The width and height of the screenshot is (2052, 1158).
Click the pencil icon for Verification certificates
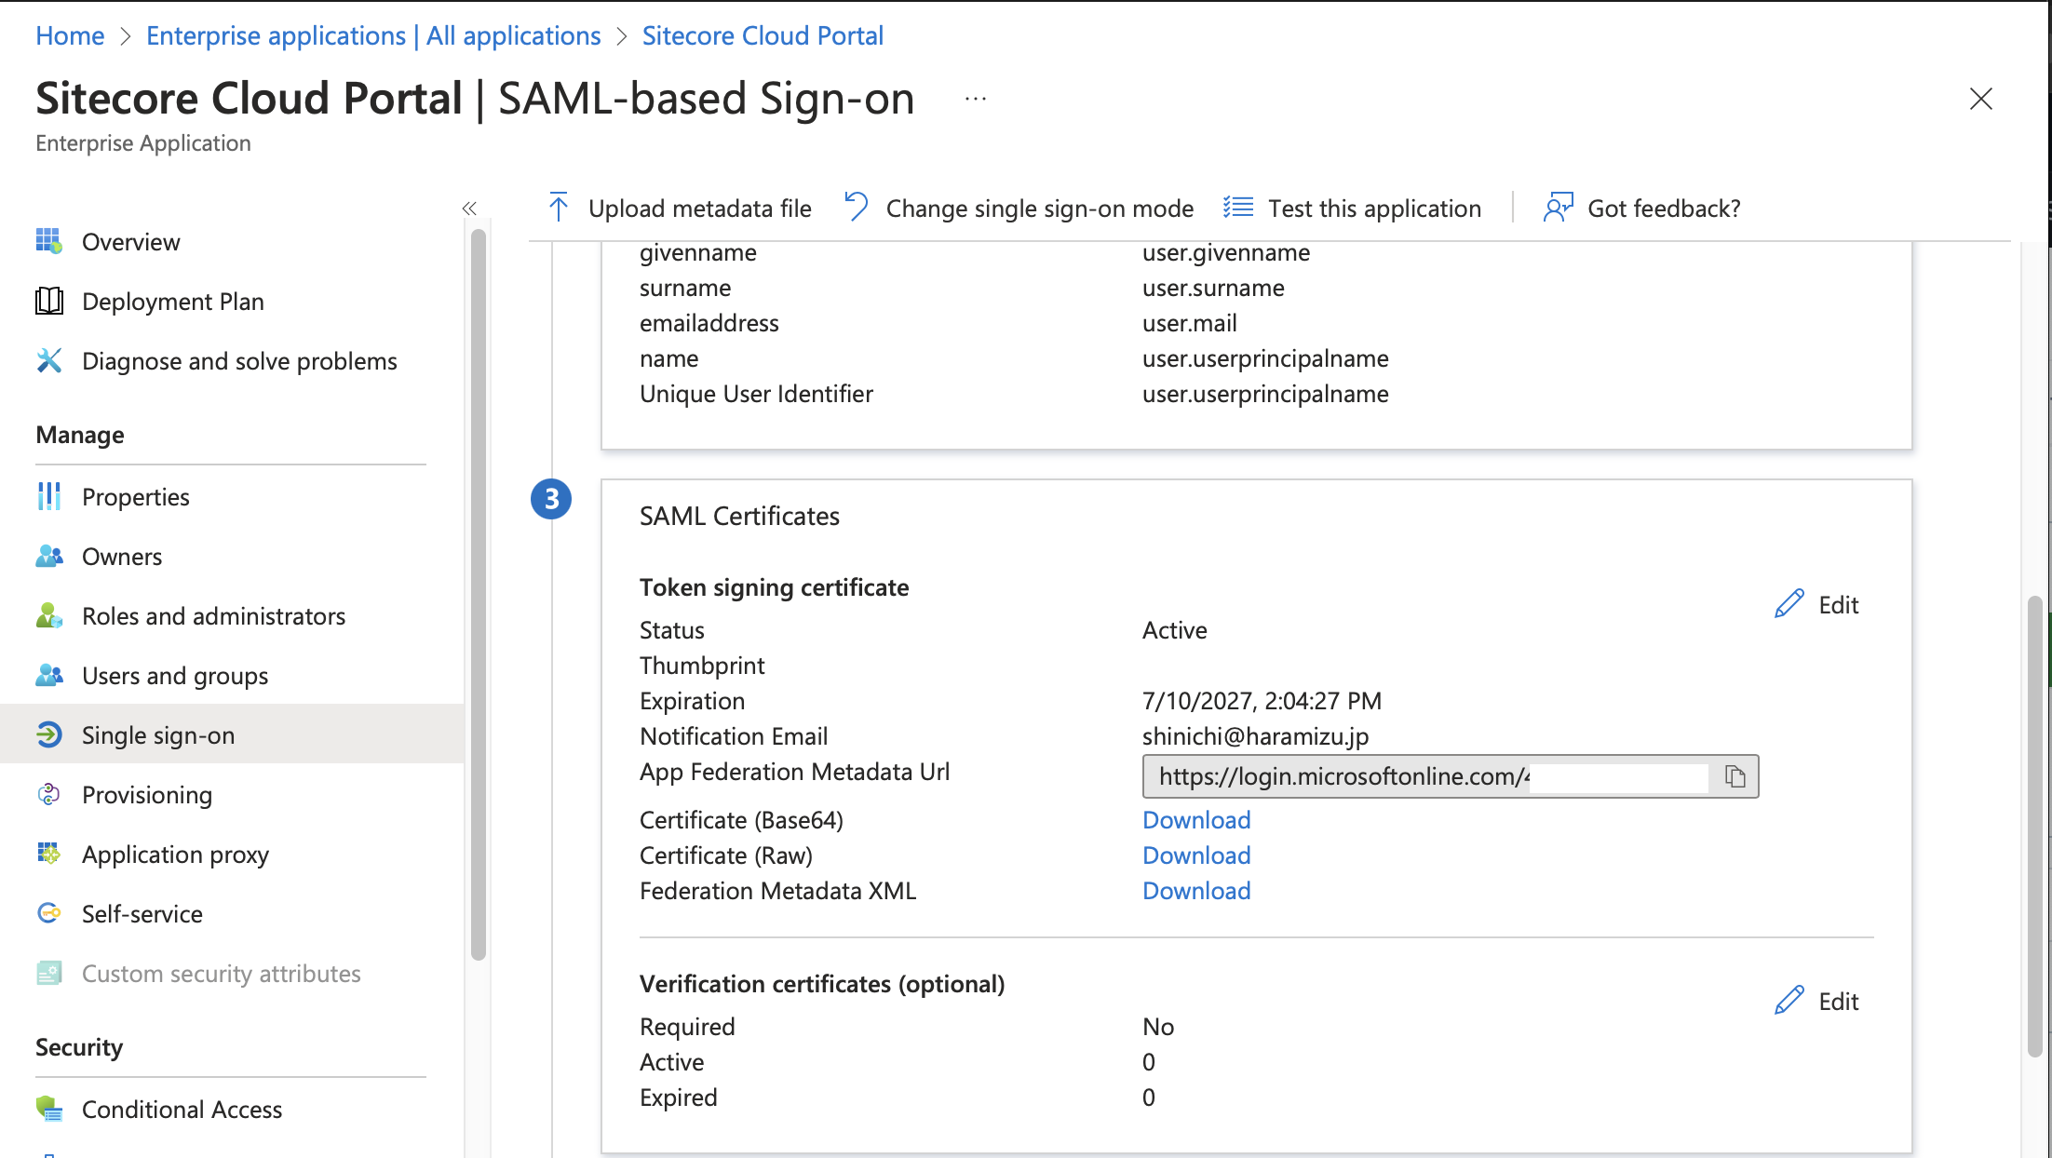[1789, 1001]
